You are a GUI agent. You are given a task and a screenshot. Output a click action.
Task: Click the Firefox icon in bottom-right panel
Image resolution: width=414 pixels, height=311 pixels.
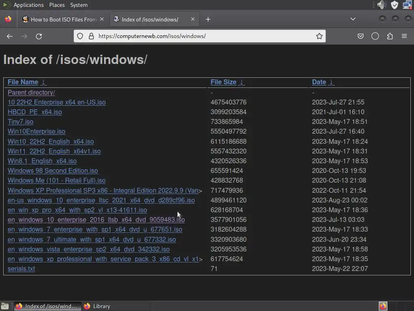click(x=383, y=306)
